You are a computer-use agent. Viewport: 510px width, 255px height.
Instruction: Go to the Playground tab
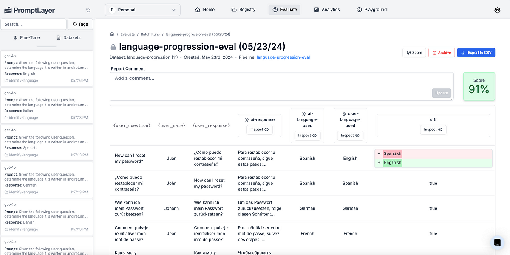click(371, 10)
